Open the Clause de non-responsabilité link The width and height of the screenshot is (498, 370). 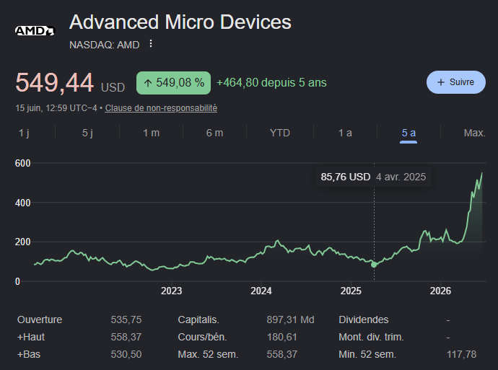(161, 108)
